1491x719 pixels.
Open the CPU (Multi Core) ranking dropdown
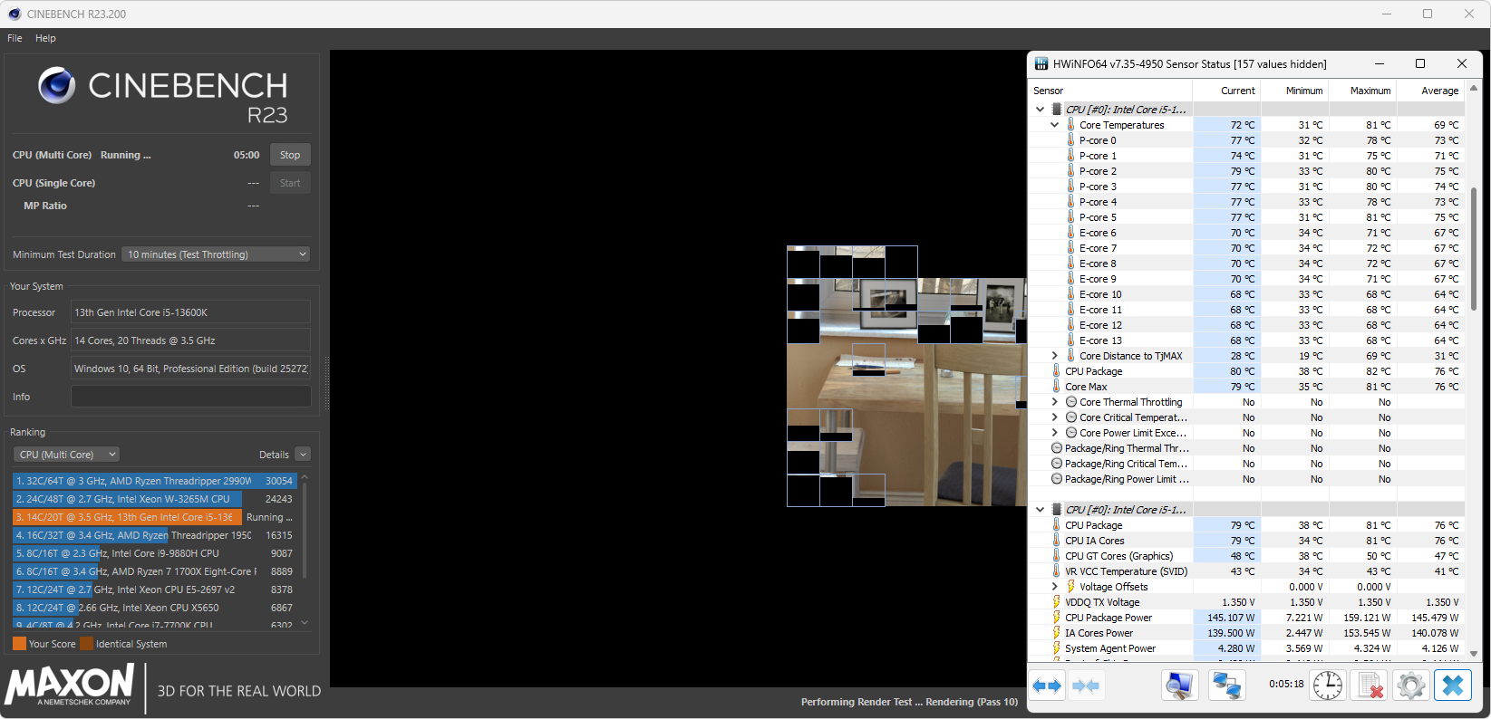(66, 455)
